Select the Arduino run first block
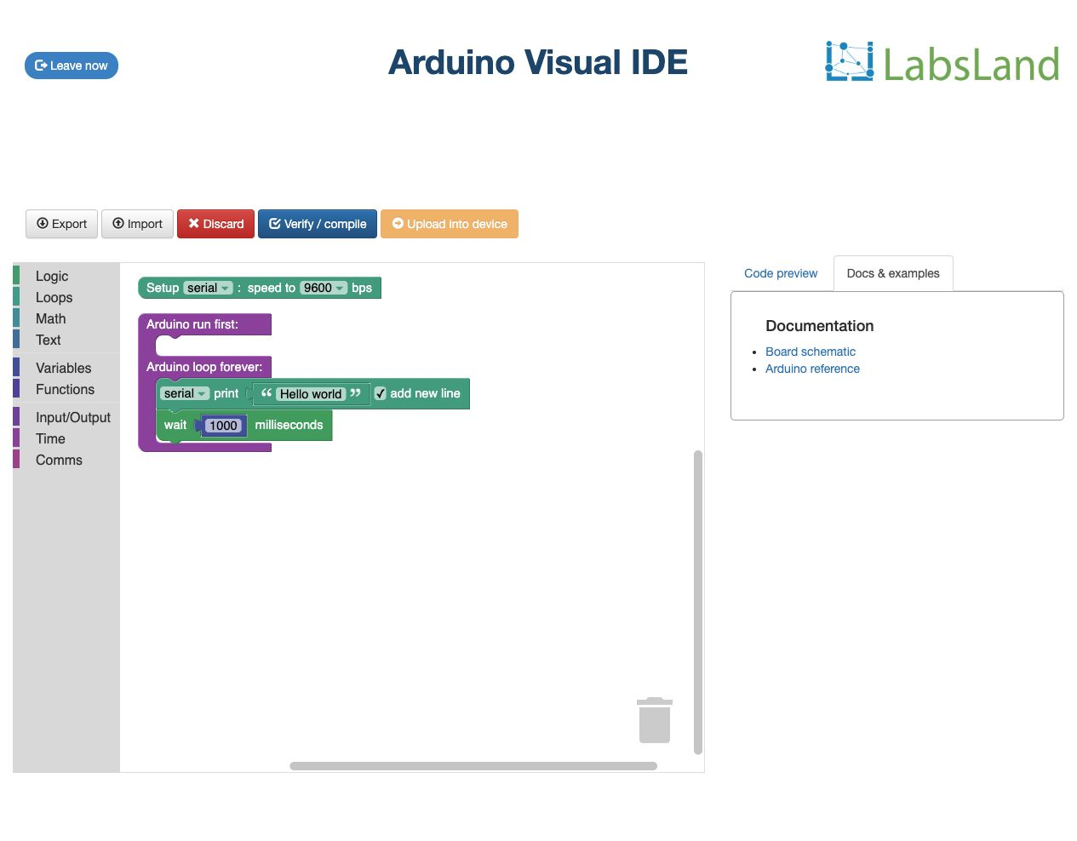1077x841 pixels. tap(204, 324)
